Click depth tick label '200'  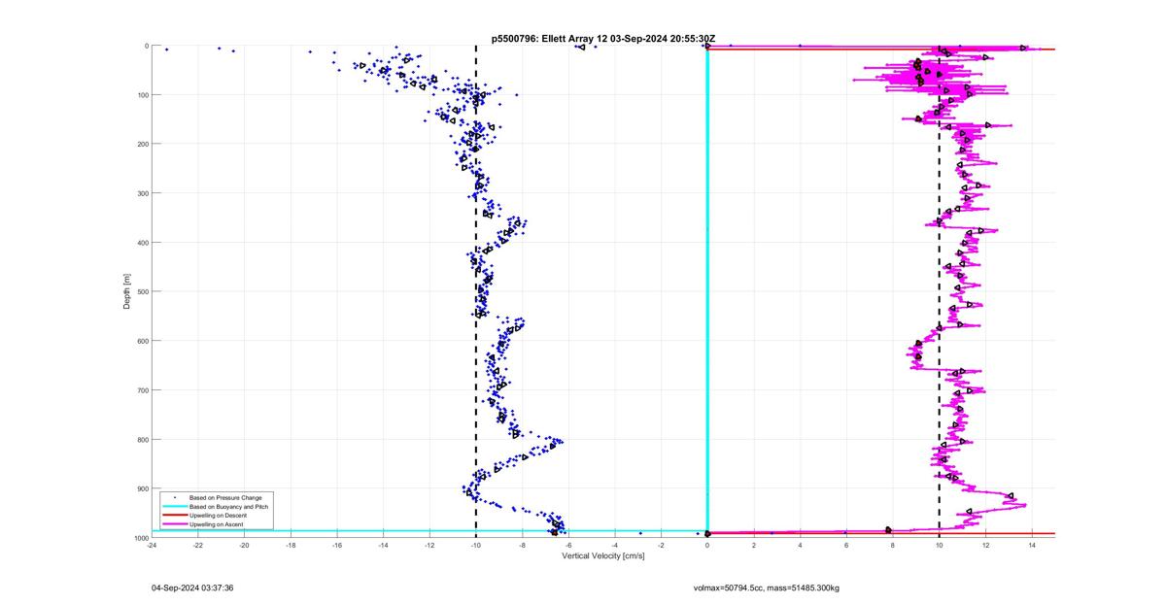[142, 144]
